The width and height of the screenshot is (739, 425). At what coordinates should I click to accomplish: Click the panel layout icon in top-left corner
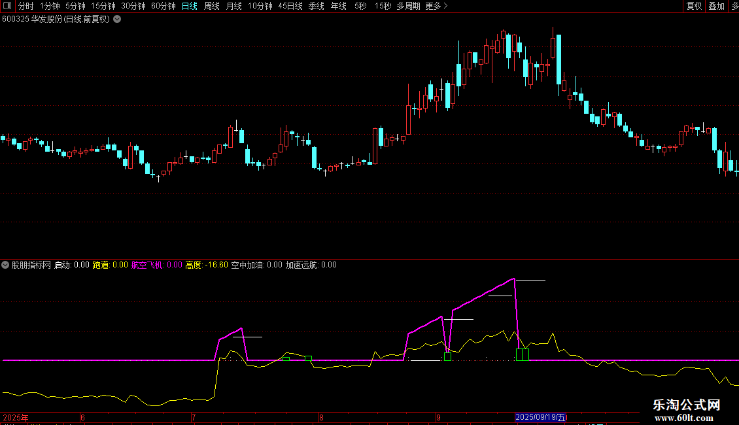point(7,6)
